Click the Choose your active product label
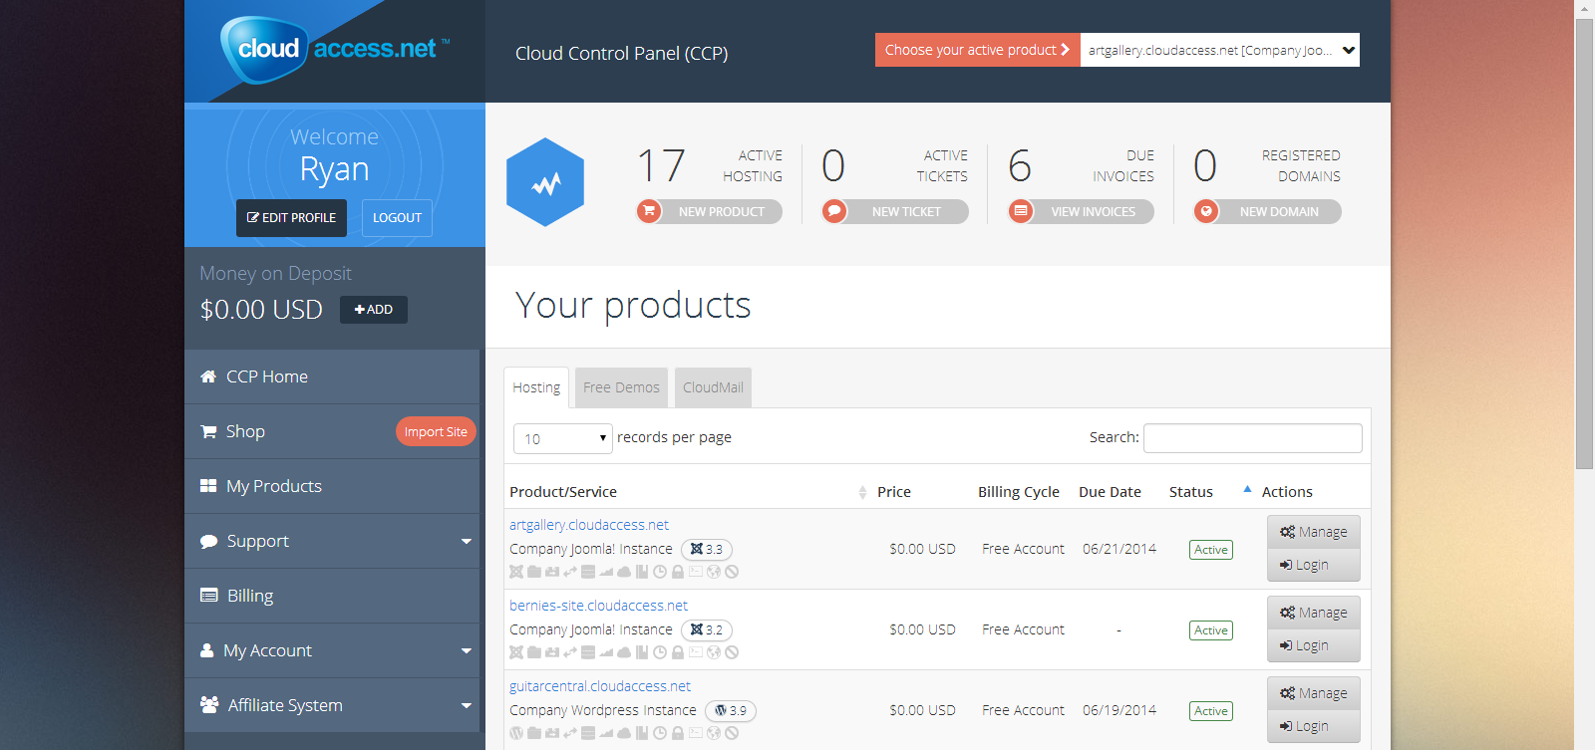This screenshot has height=750, width=1595. point(978,50)
